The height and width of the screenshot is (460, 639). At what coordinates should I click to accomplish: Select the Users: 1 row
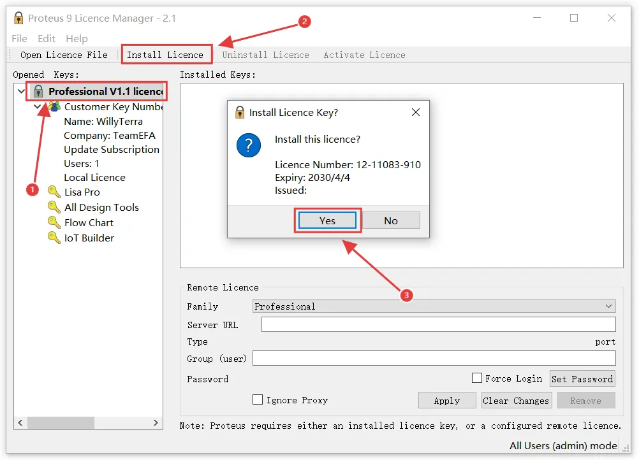click(82, 164)
